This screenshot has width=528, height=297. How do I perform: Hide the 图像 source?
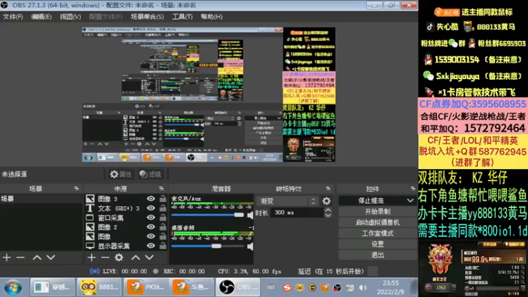point(150,236)
